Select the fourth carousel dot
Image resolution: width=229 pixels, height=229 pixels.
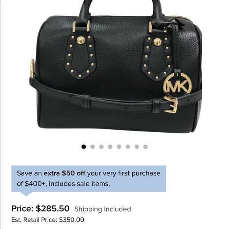[x=110, y=146]
